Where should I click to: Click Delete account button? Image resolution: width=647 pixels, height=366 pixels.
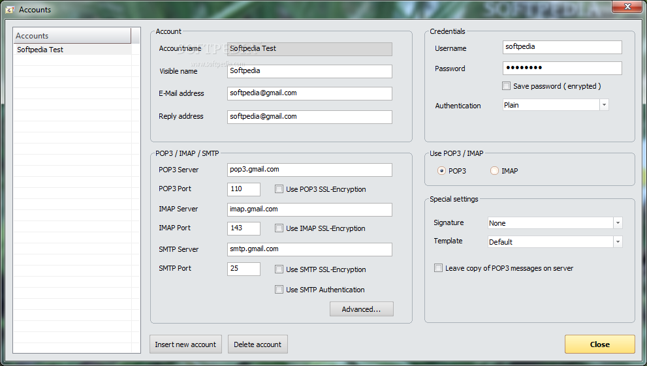point(257,344)
